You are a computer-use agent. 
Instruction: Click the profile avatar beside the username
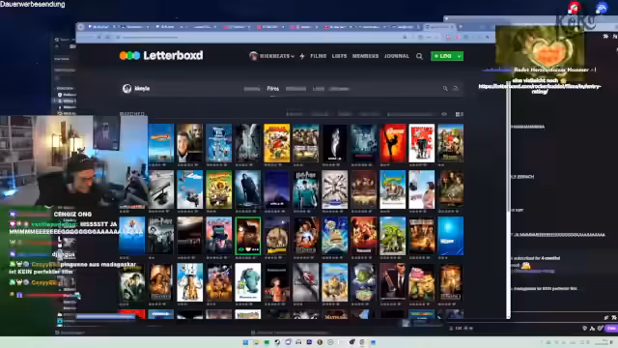tap(126, 88)
